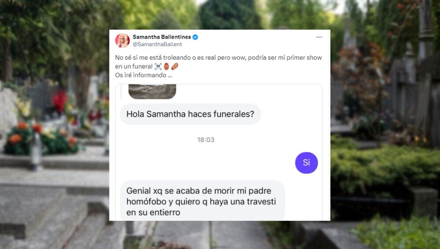Open the cropped image thumbnail above the chat
Image resolution: width=440 pixels, height=249 pixels.
tap(152, 92)
